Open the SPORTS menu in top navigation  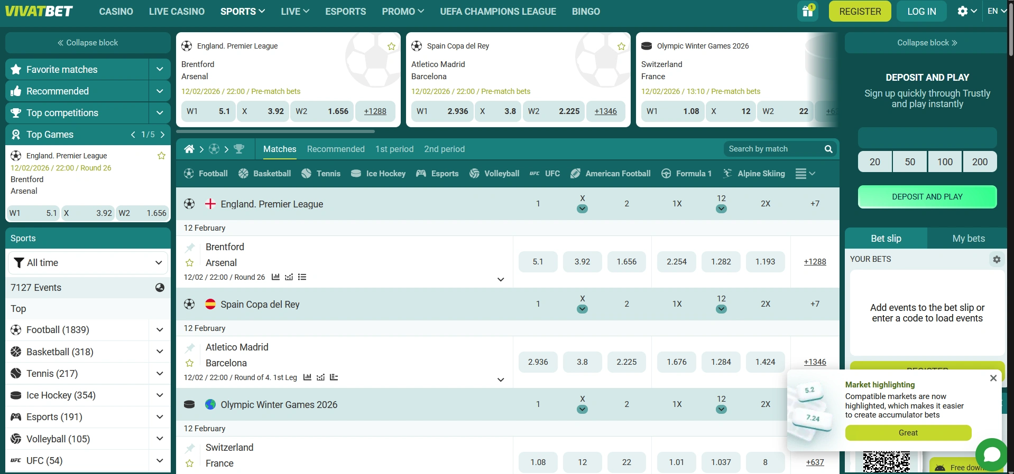[243, 11]
